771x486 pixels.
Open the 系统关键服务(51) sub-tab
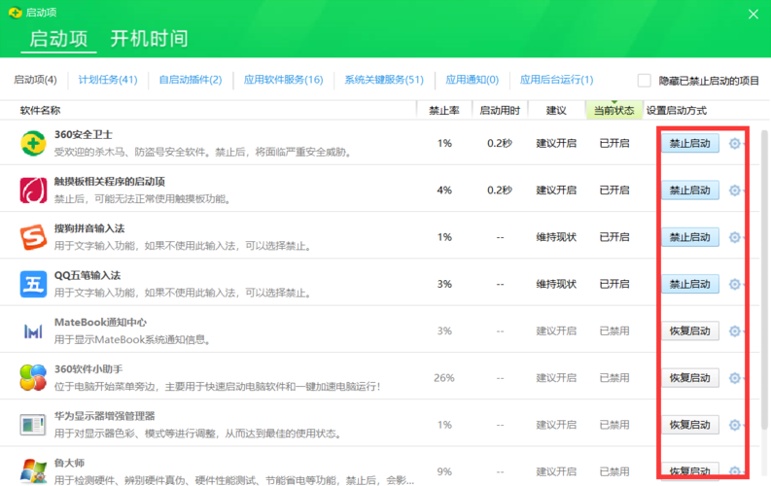pos(384,80)
